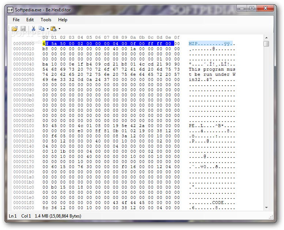Screen dimensions: 284x230
Task: Open the Tools menu
Action: click(46, 19)
